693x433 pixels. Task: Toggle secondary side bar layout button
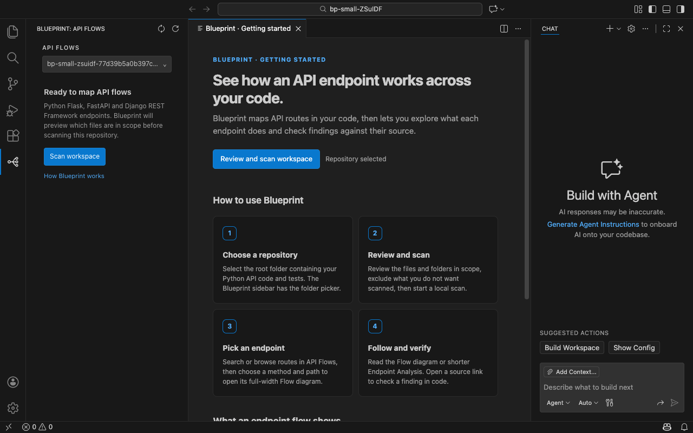pyautogui.click(x=681, y=9)
